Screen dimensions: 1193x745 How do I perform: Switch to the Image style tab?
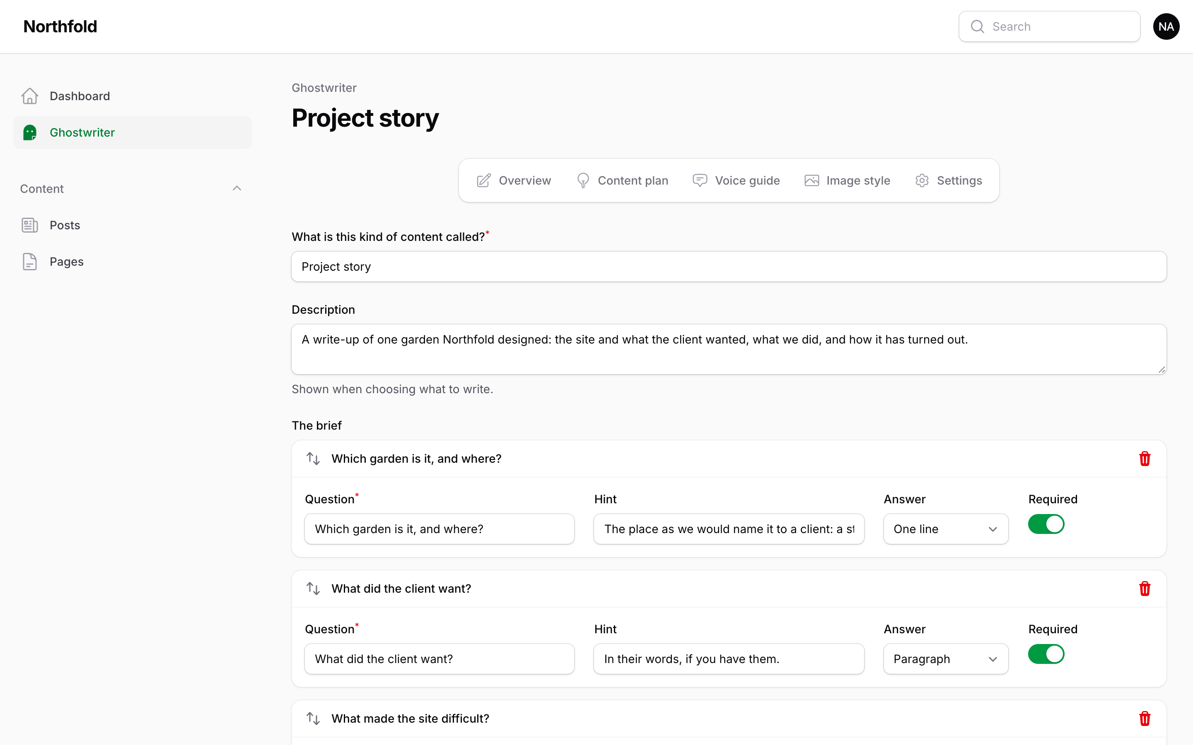(847, 181)
